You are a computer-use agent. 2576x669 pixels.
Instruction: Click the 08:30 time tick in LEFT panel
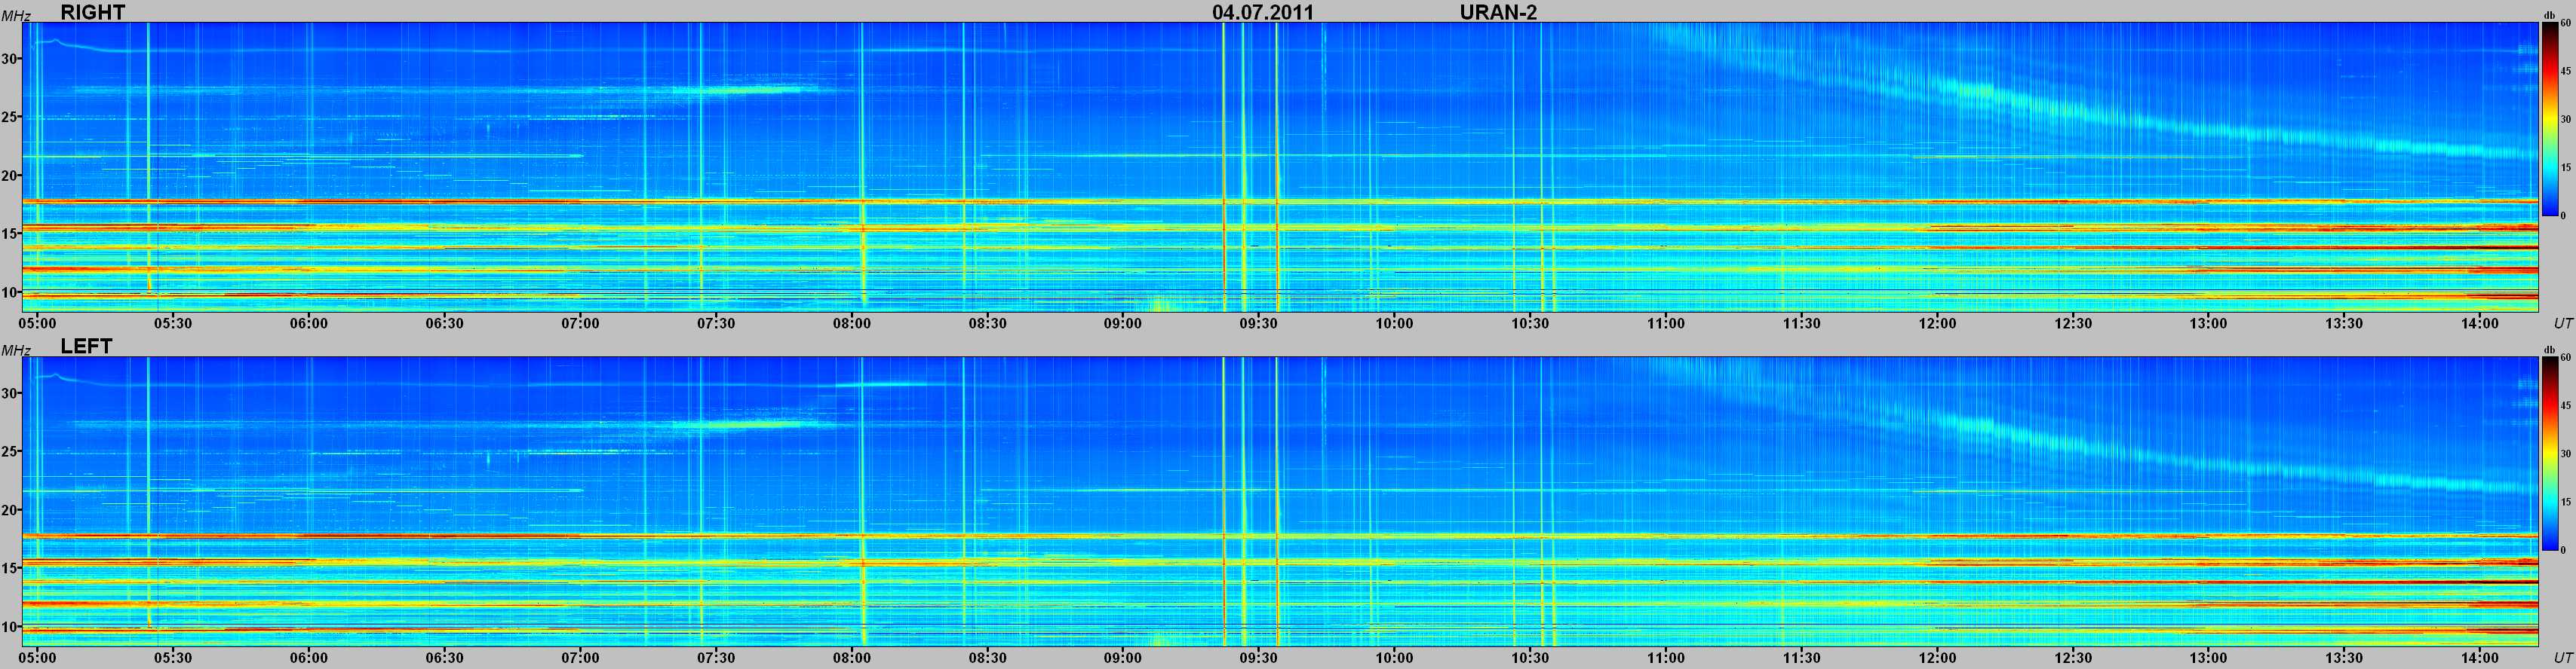point(988,658)
